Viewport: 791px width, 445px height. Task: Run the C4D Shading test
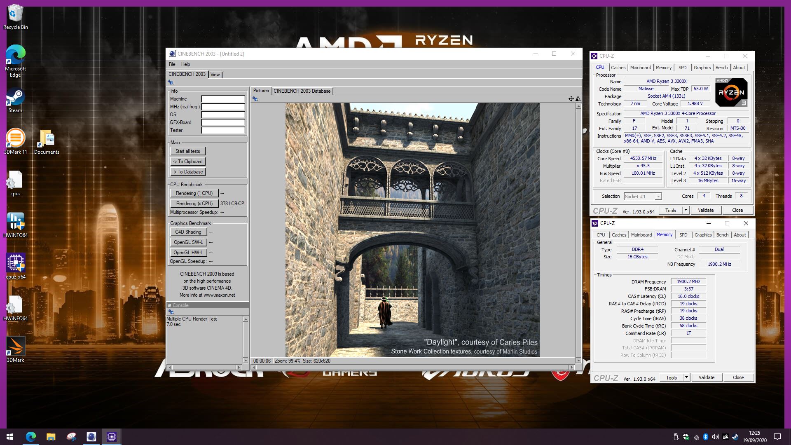pos(188,232)
